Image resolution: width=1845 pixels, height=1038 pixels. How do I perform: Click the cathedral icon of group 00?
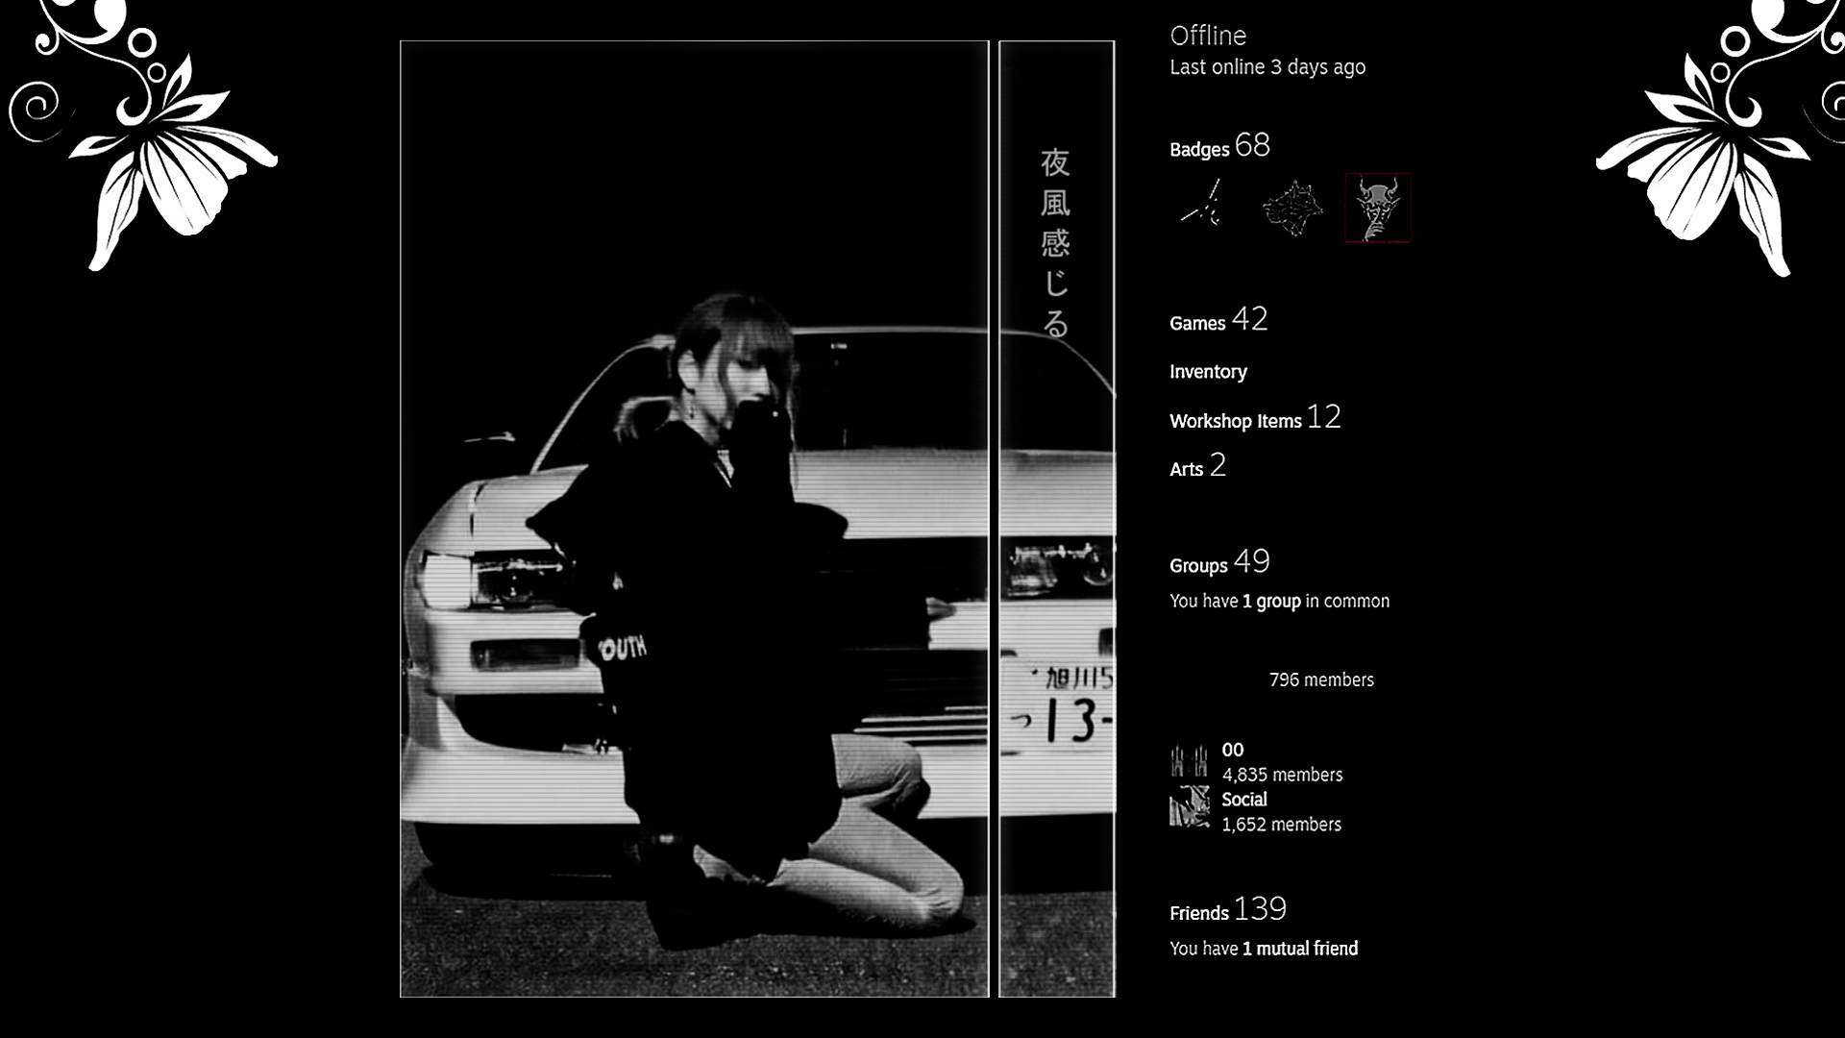point(1189,761)
